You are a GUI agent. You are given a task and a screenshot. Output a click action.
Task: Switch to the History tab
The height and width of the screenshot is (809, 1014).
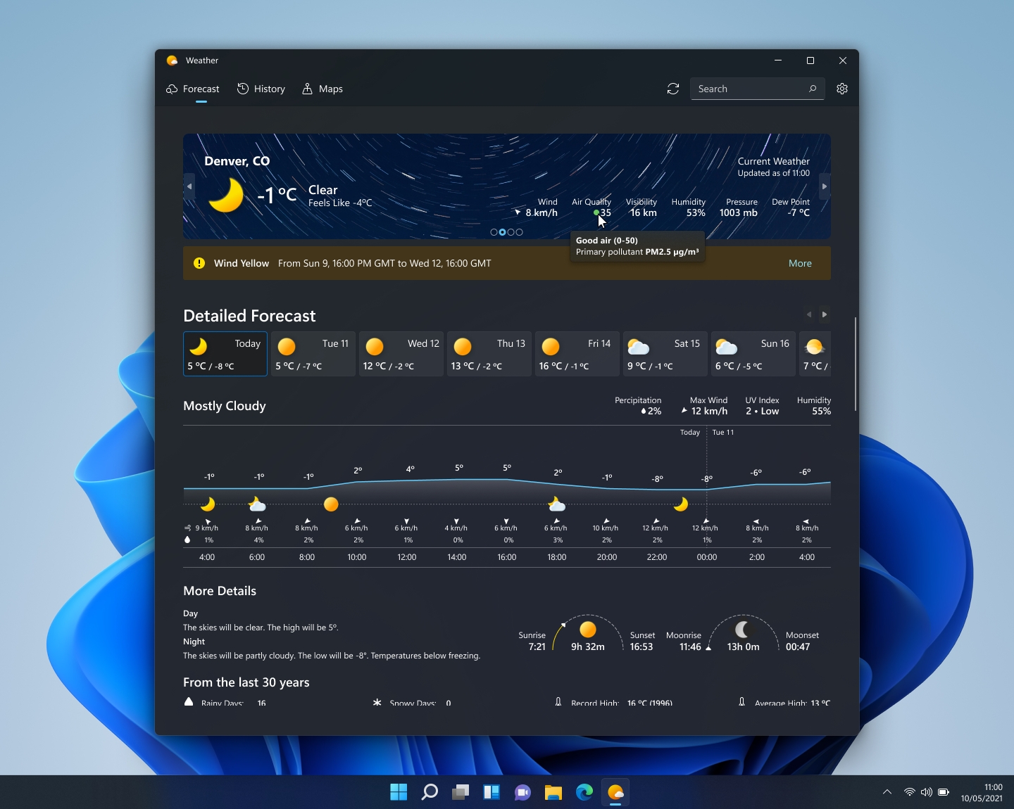261,89
